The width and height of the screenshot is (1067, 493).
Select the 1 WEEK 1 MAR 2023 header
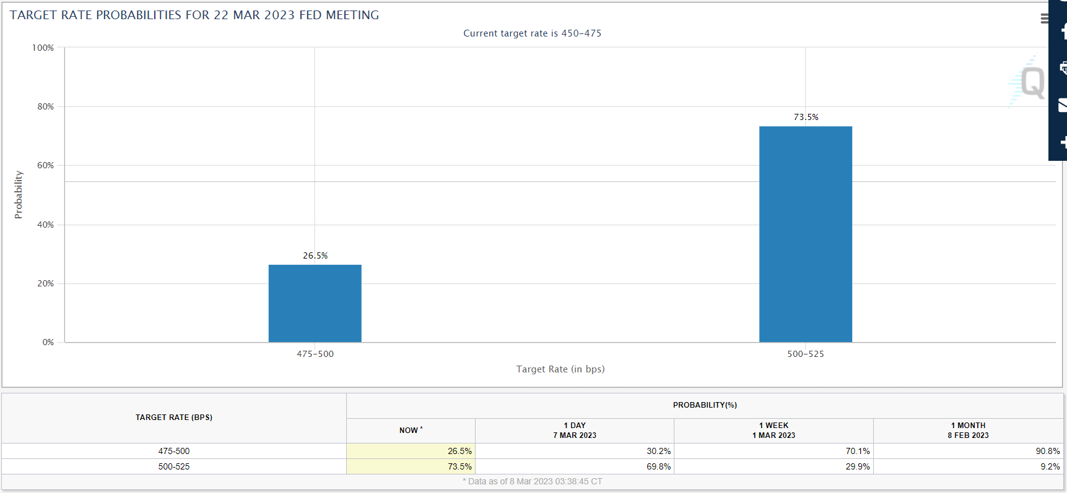(x=773, y=431)
